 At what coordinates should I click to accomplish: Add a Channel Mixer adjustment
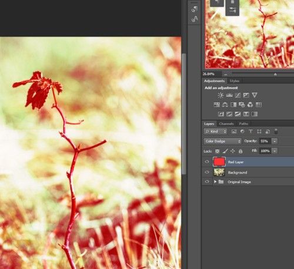coord(250,105)
